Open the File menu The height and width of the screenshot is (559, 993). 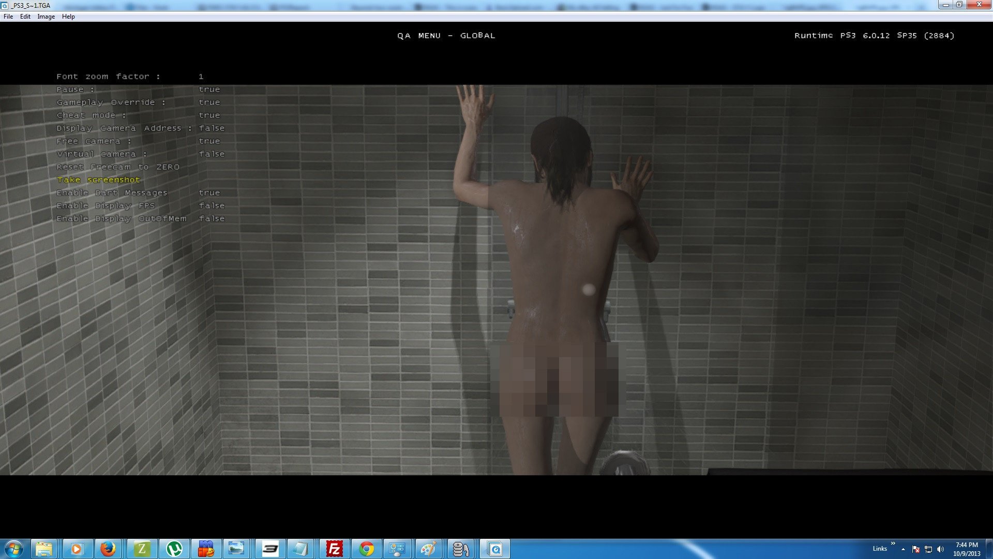point(8,17)
